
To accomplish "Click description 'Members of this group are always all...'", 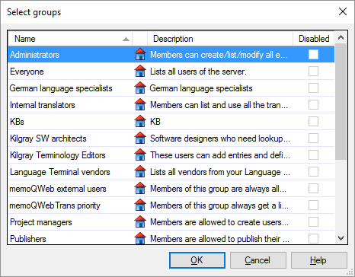I will tap(219, 189).
